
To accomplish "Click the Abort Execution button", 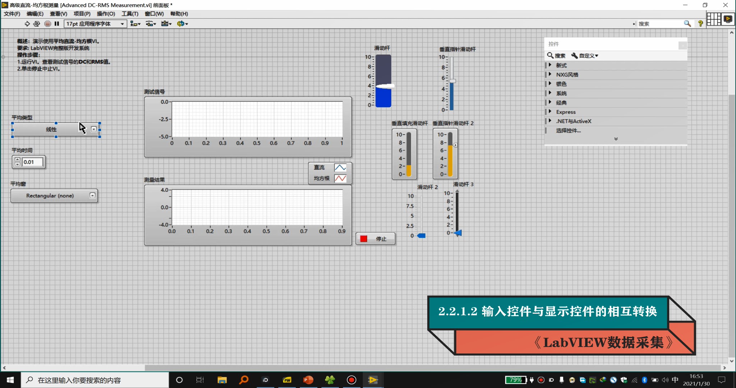I will pyautogui.click(x=47, y=24).
